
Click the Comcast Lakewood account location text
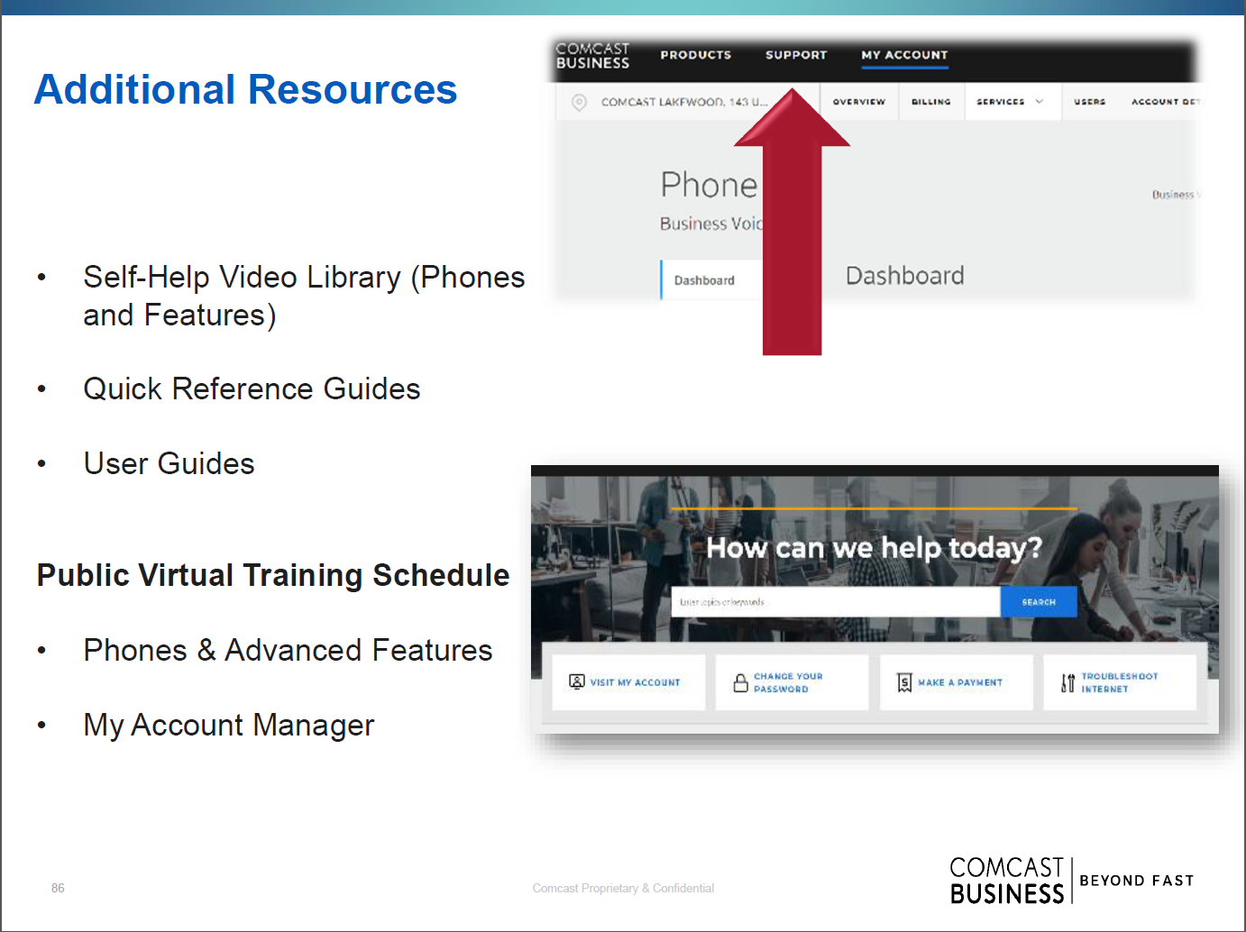(684, 102)
